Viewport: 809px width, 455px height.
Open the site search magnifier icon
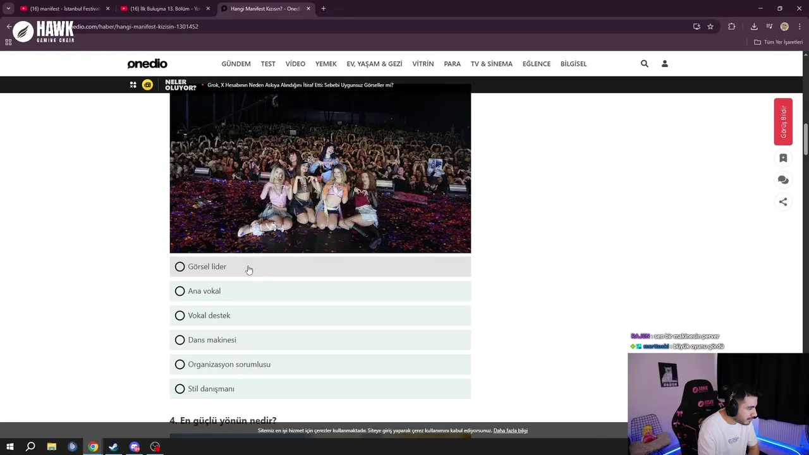[645, 64]
